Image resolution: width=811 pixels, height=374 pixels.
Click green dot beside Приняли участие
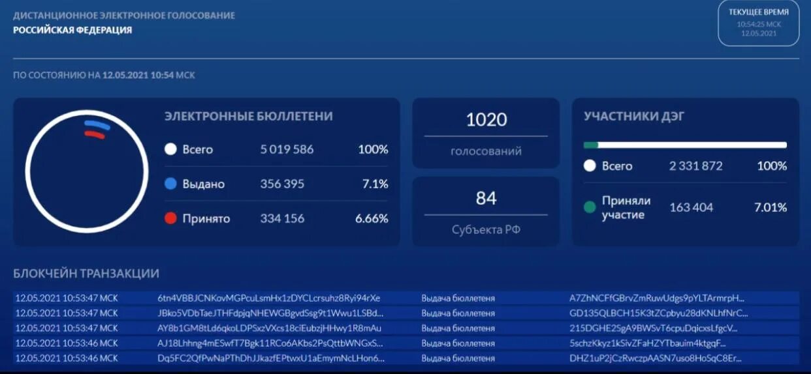click(590, 207)
